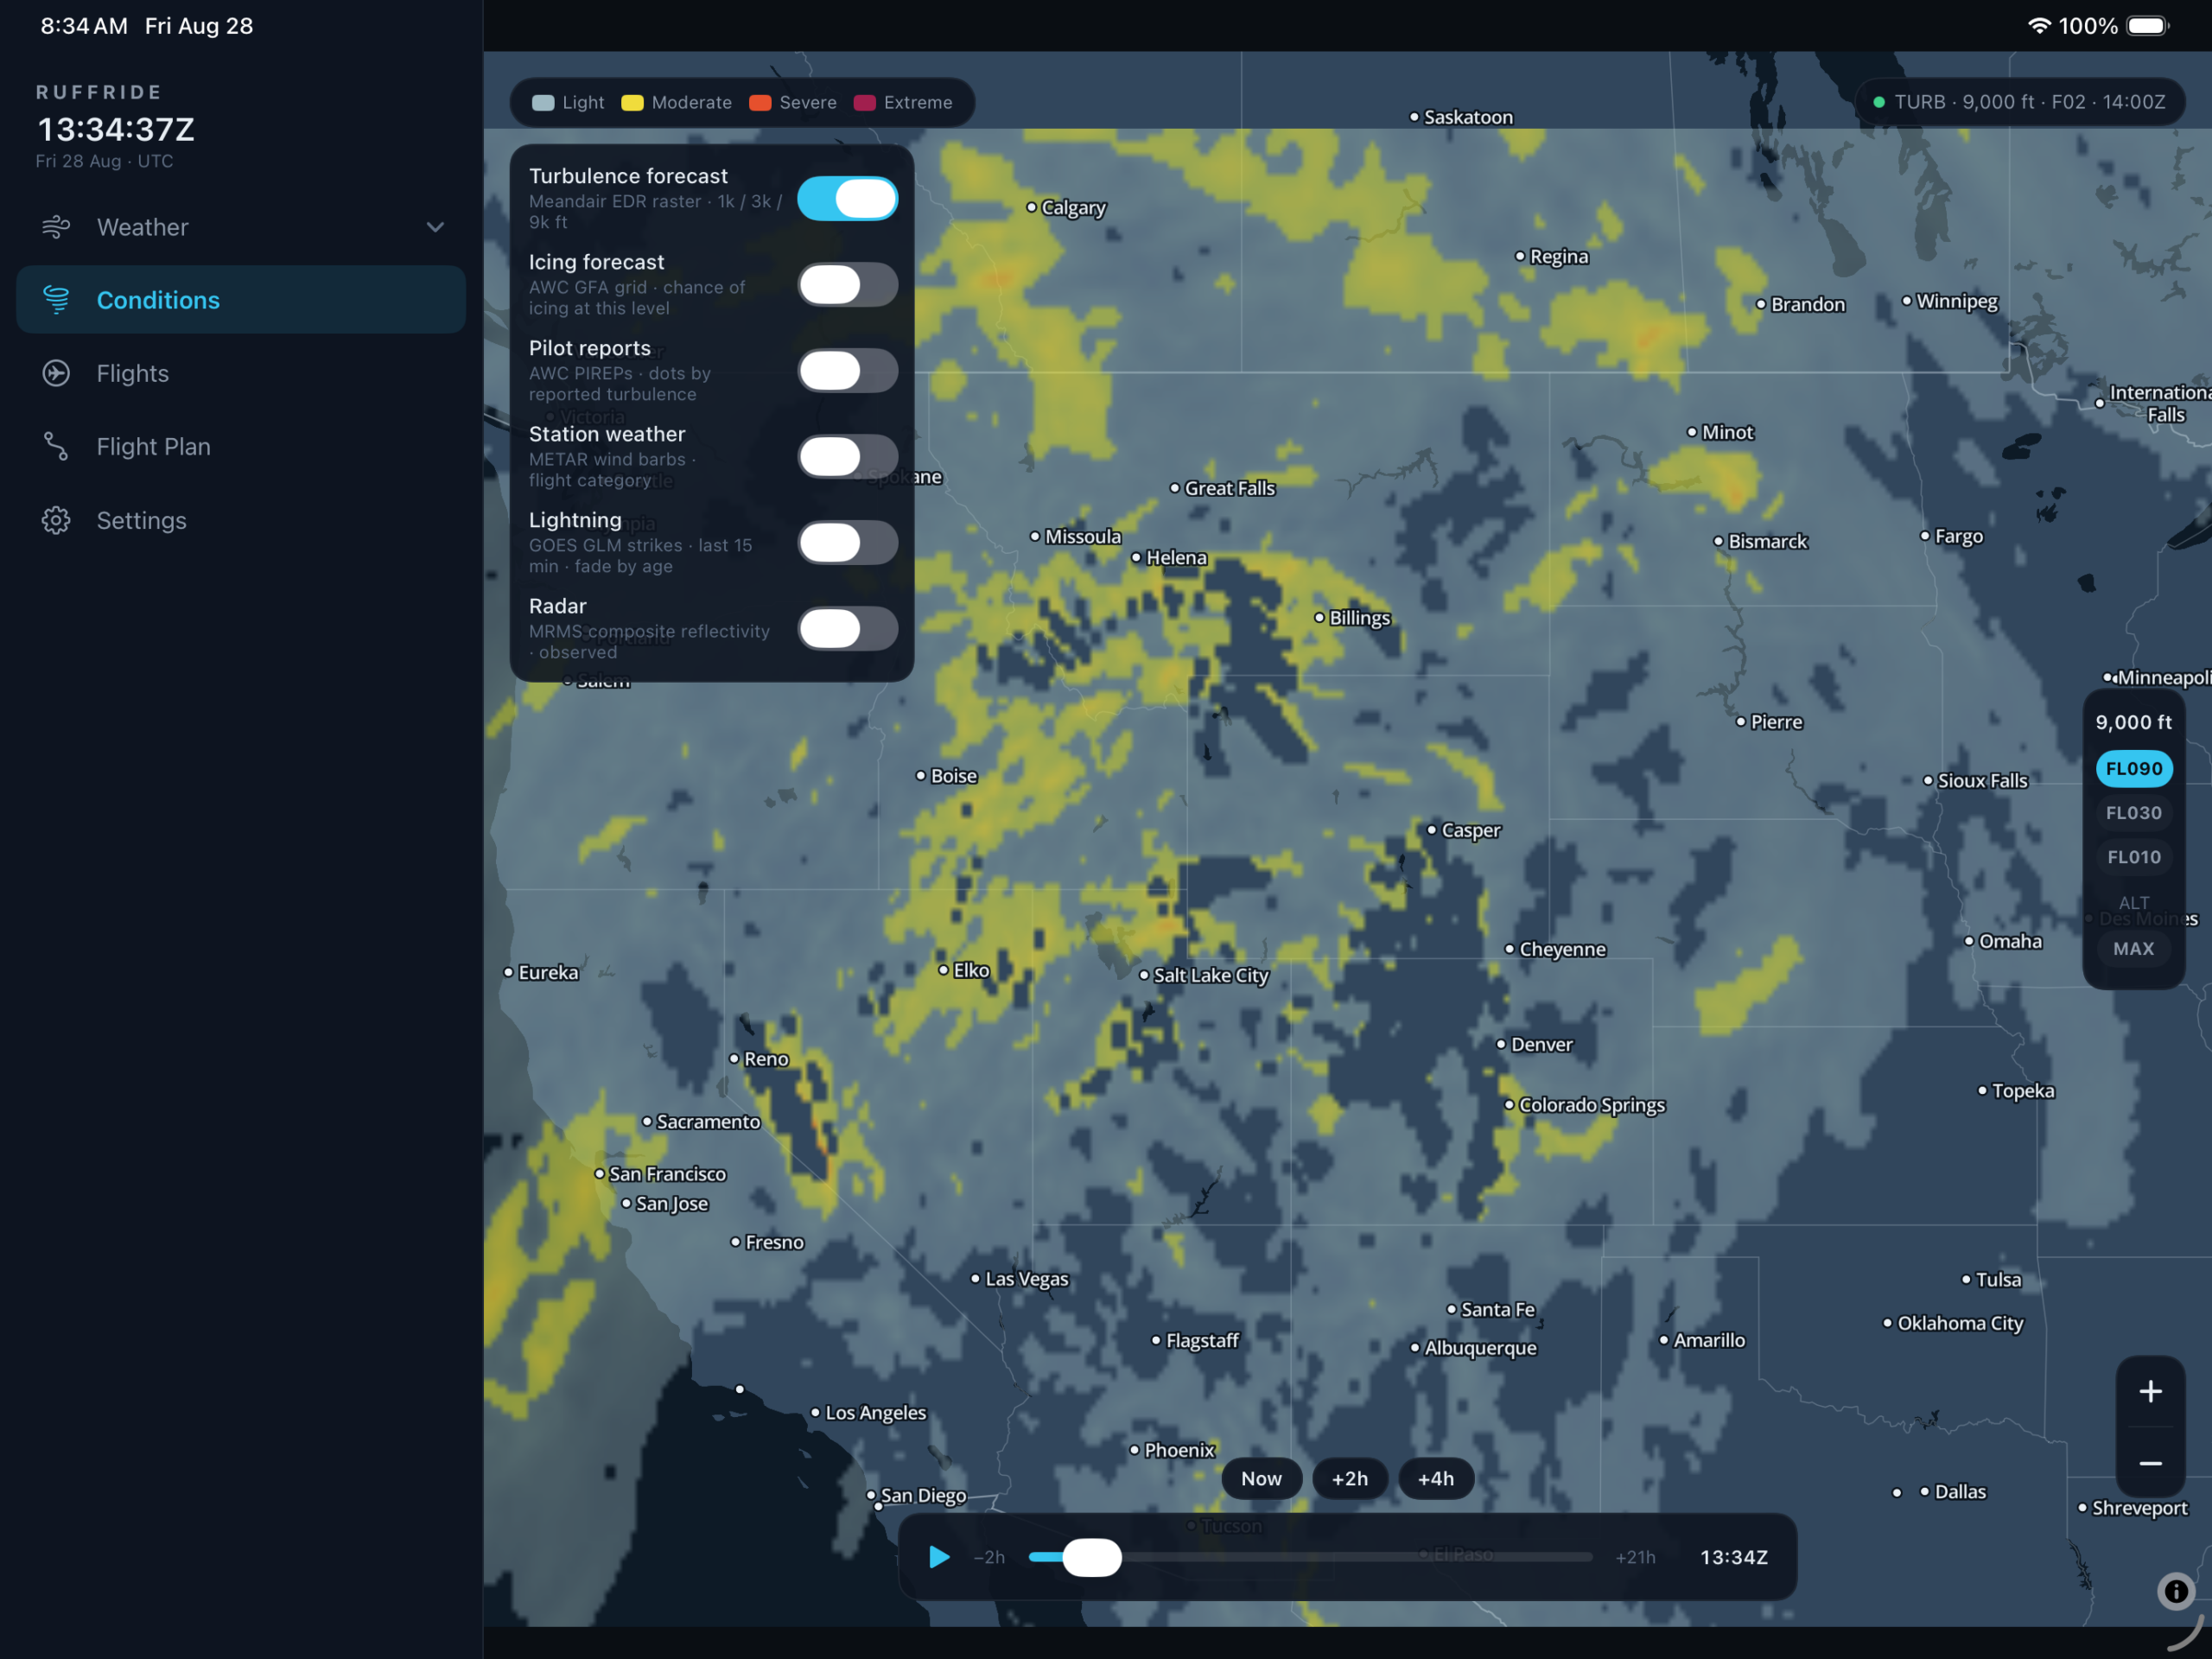Screen dimensions: 2212x1659
Task: Click the Conditions tornado icon
Action: pos(56,300)
